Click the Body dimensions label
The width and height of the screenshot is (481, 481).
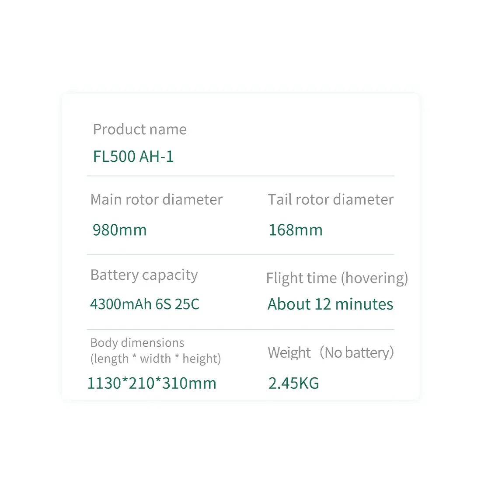click(137, 343)
